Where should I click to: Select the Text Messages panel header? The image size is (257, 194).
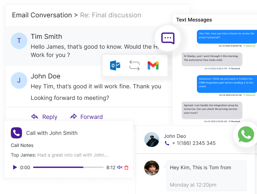pyautogui.click(x=194, y=20)
